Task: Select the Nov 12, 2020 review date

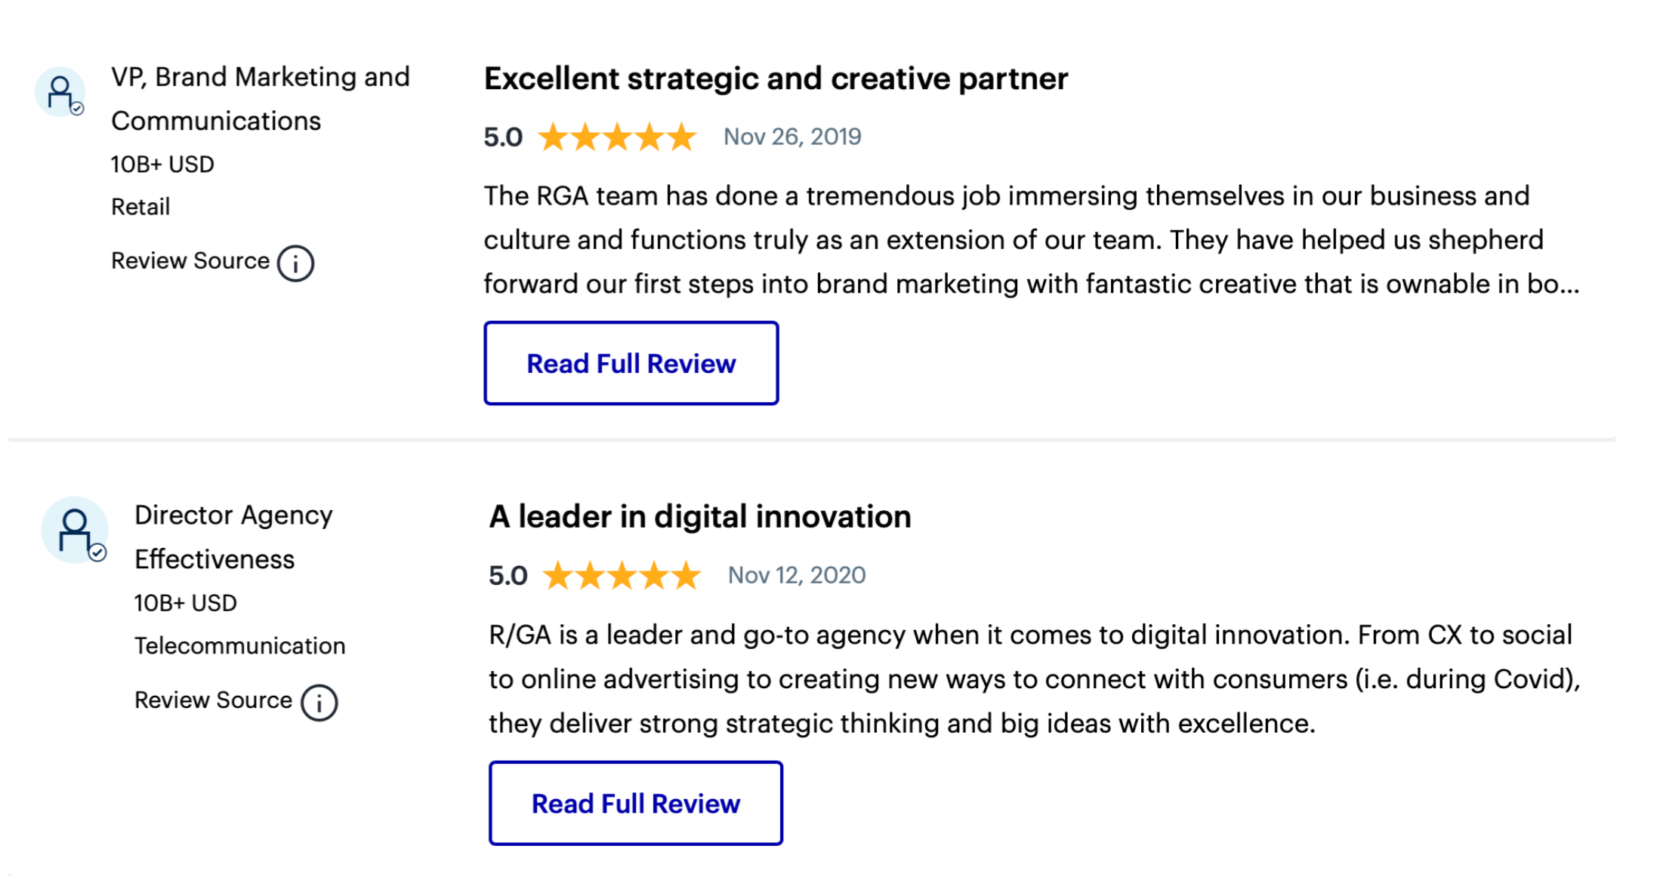Action: click(796, 576)
